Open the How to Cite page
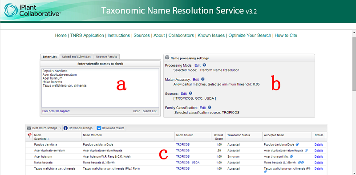Screen dimensions: 356x175 coord(286,36)
